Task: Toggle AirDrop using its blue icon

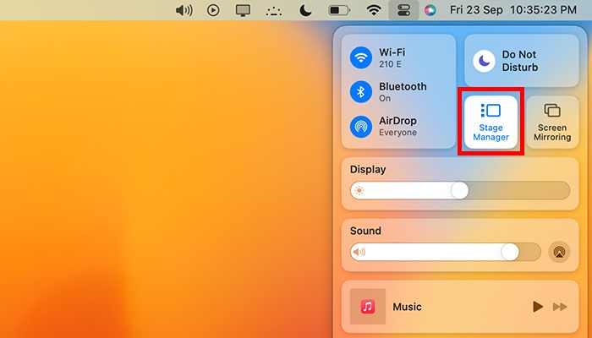Action: [x=361, y=127]
